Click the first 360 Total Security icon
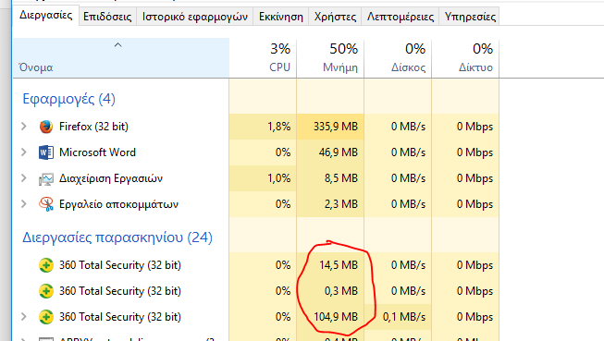 46,265
